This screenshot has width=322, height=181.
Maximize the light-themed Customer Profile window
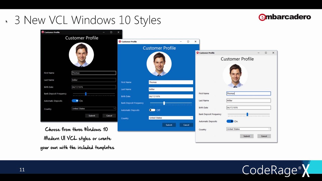(x=266, y=53)
